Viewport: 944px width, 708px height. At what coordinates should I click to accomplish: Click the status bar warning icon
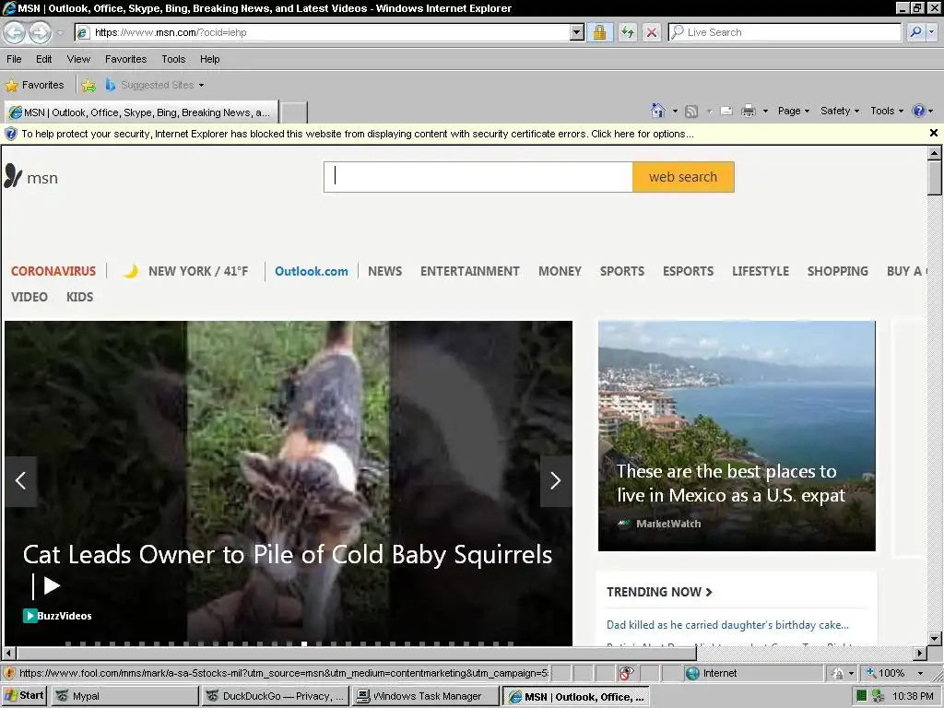(8, 673)
